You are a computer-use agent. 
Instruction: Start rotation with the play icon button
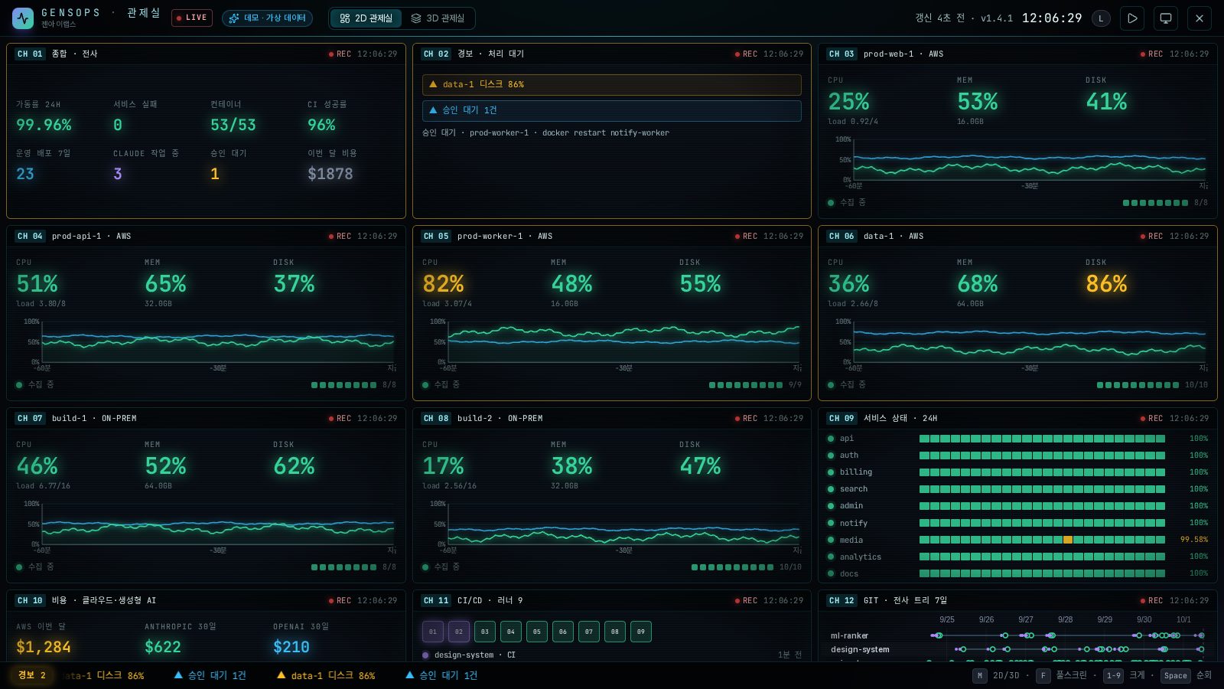[x=1132, y=18]
